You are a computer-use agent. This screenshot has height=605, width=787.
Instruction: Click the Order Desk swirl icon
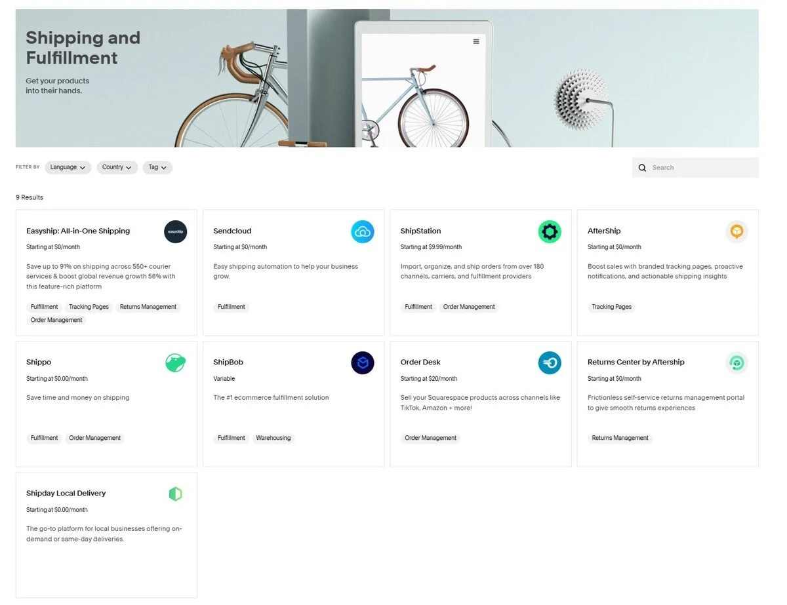click(550, 362)
